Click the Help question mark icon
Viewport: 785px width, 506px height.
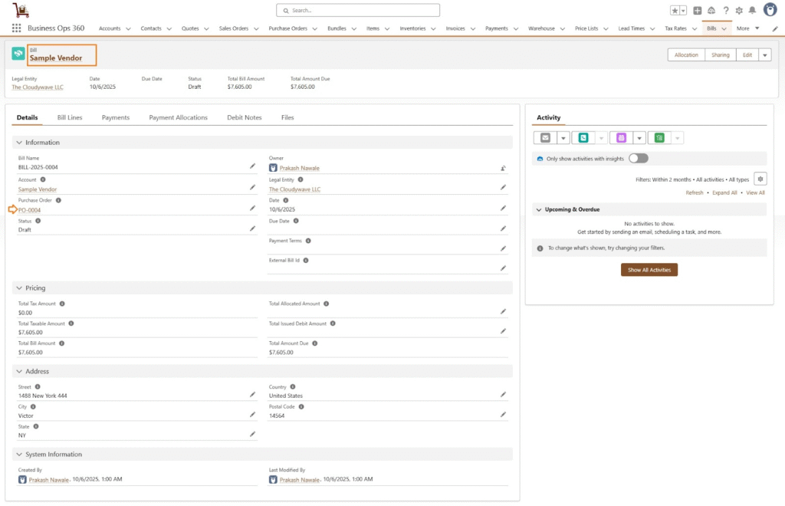coord(725,11)
